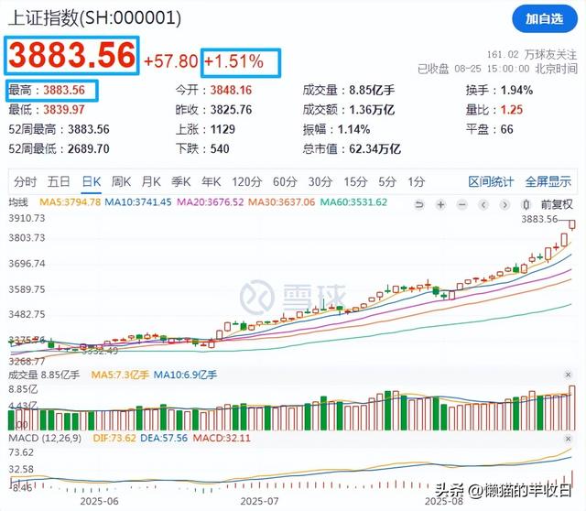Click the 2025-06 date axis label
This screenshot has width=586, height=511.
click(100, 501)
